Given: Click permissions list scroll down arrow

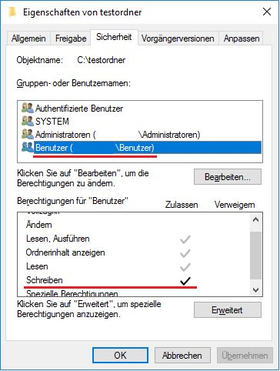Looking at the screenshot, I should pyautogui.click(x=255, y=290).
